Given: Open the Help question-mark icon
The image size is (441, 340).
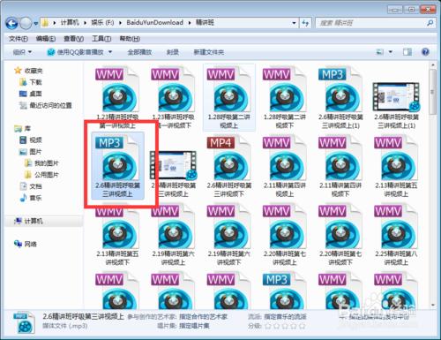Looking at the screenshot, I should pos(425,52).
